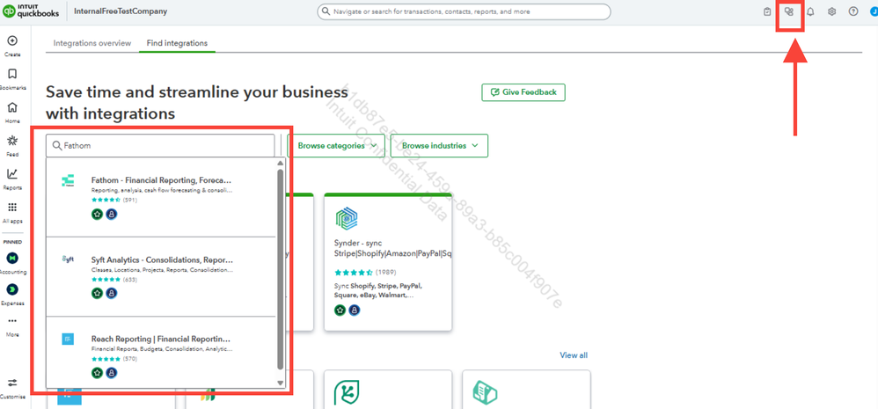Open Reports chart icon in sidebar
Image resolution: width=878 pixels, height=409 pixels.
(12, 174)
